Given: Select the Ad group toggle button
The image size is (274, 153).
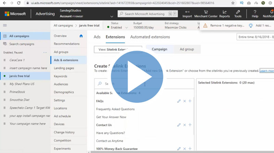Looking at the screenshot, I should [187, 49].
